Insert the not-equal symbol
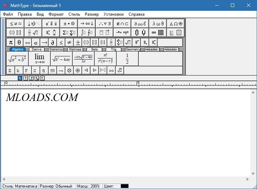The height and width of the screenshot is (189, 257). pyautogui.click(x=69, y=42)
